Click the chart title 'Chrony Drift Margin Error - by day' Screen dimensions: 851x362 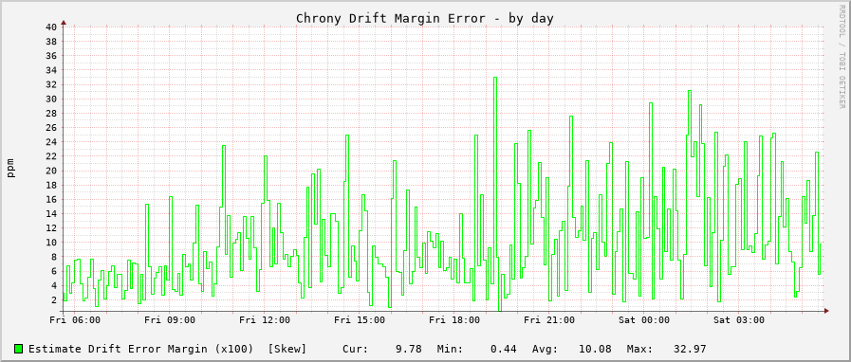[x=424, y=18]
